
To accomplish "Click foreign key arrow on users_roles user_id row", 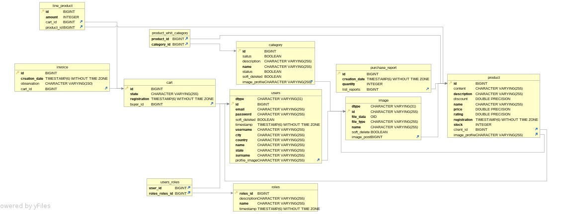I will (x=188, y=188).
